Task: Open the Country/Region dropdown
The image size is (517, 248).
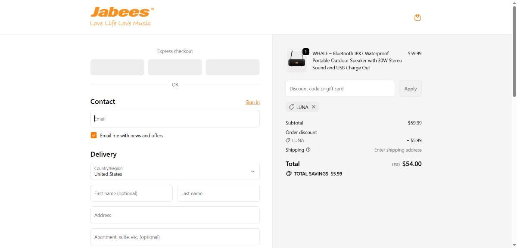Action: (x=175, y=171)
